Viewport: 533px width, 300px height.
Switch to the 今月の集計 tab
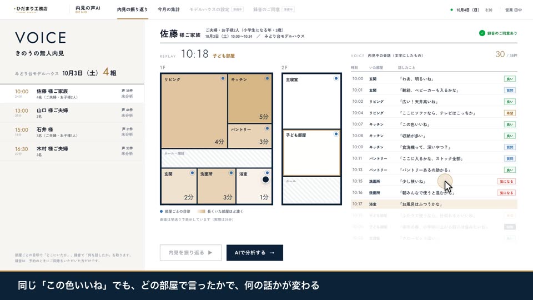coord(169,9)
